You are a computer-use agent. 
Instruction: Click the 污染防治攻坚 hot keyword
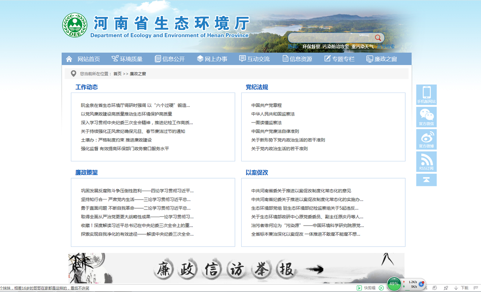pyautogui.click(x=336, y=46)
